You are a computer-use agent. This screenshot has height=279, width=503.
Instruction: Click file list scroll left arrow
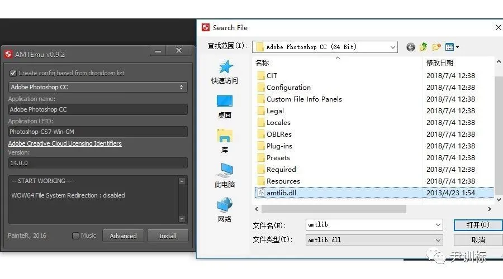click(257, 209)
